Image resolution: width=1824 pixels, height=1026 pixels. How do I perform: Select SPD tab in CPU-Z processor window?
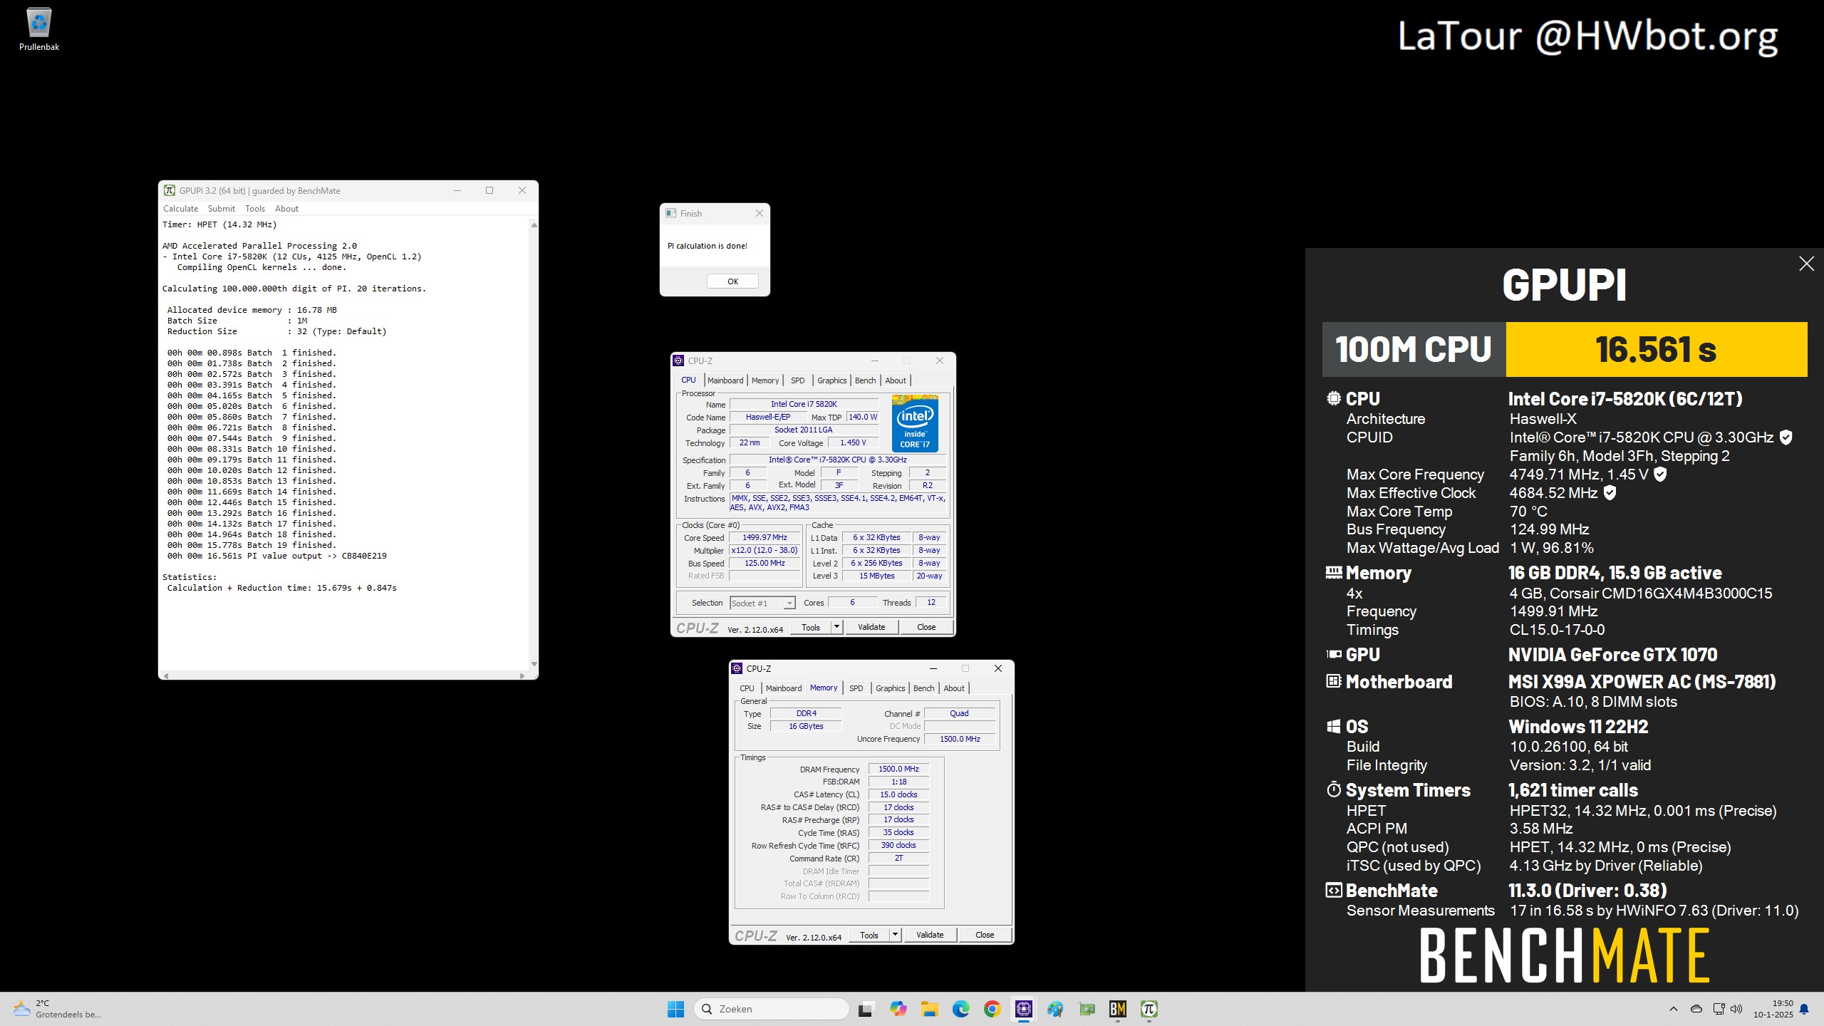[798, 380]
